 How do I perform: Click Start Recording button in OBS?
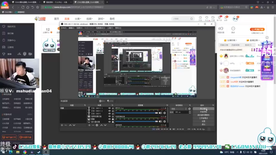click(204, 112)
